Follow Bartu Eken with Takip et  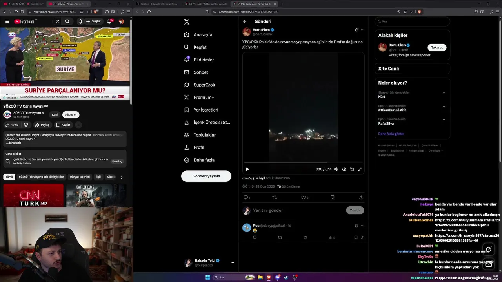tap(437, 47)
